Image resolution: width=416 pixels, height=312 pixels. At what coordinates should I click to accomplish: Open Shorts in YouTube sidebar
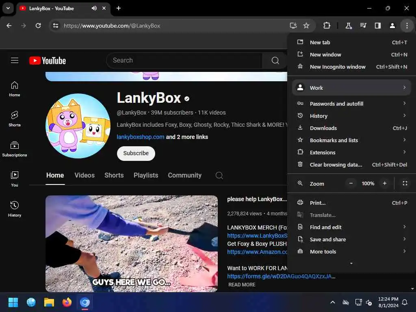click(15, 119)
